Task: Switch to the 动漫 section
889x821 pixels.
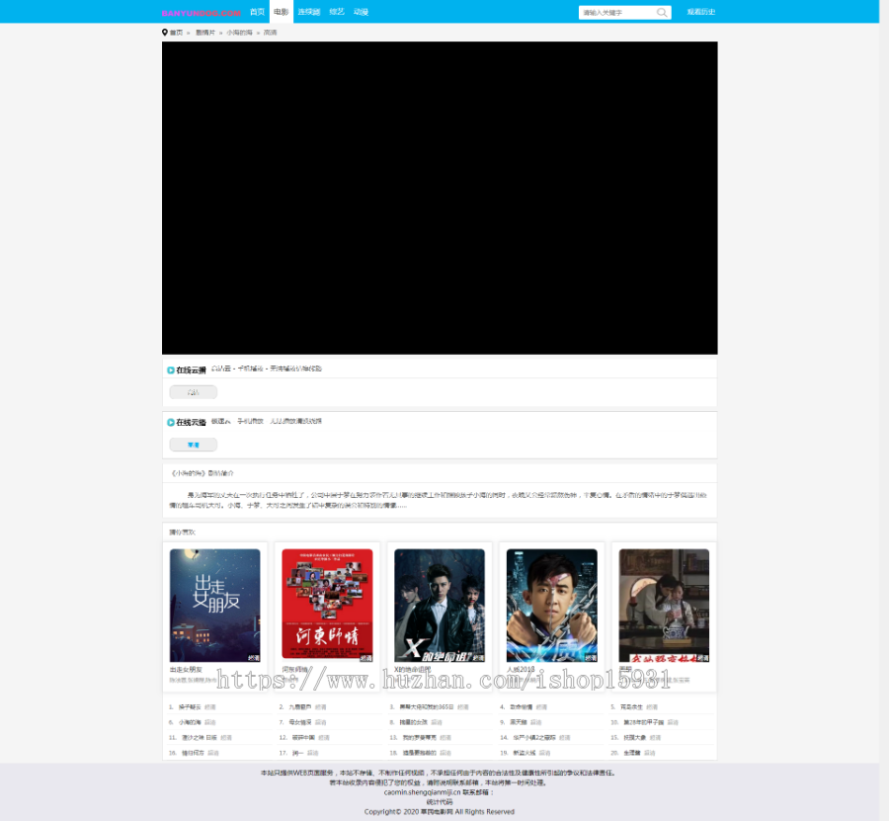Action: (x=362, y=12)
